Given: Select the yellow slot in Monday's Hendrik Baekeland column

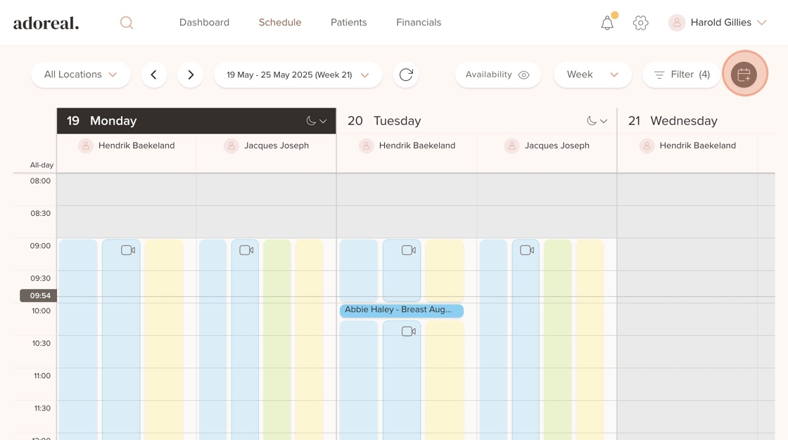Looking at the screenshot, I should 165,337.
